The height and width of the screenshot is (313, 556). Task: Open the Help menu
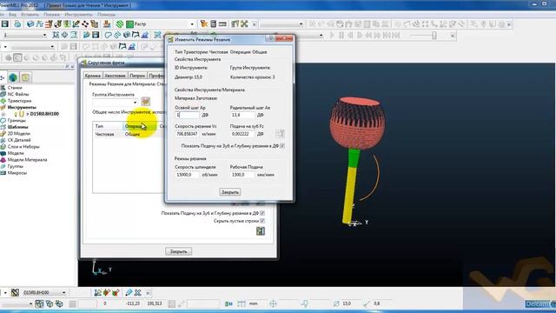point(106,15)
